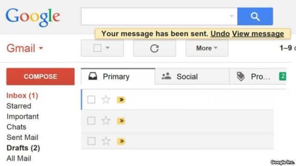Refresh the inbox with the reload icon

154,48
